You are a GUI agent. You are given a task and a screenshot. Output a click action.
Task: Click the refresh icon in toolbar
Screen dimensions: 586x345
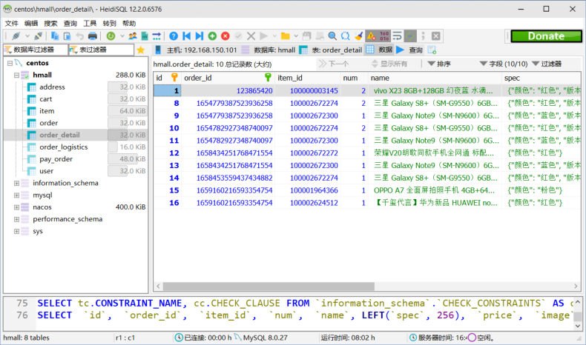(111, 36)
